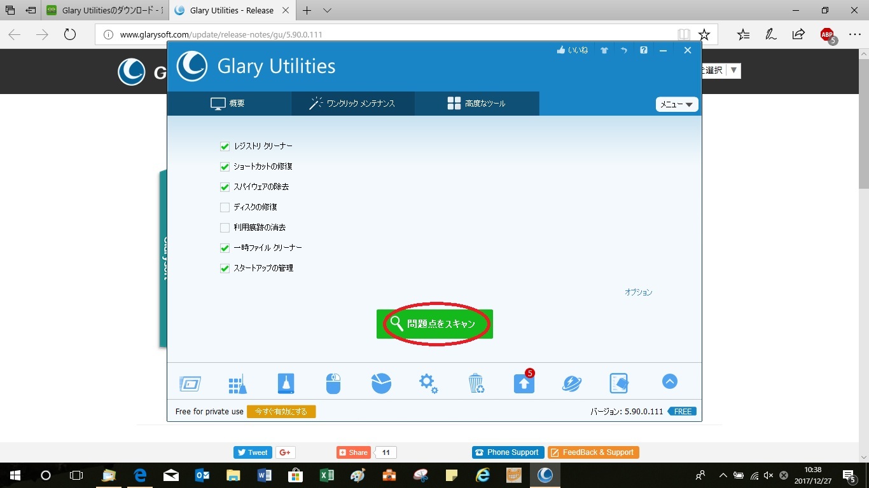Toggle reading view book icon in address bar

coord(684,34)
